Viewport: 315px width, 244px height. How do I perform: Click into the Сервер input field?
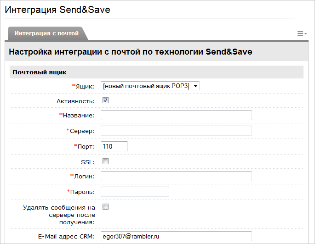pyautogui.click(x=176, y=131)
